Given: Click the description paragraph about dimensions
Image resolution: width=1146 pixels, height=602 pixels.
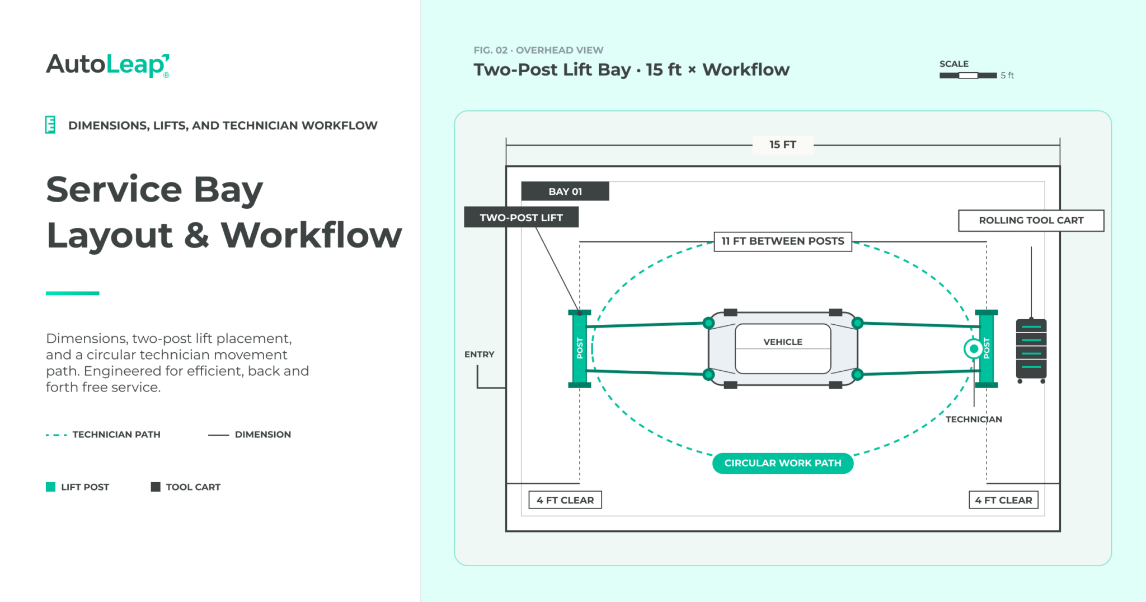Looking at the screenshot, I should pos(177,363).
